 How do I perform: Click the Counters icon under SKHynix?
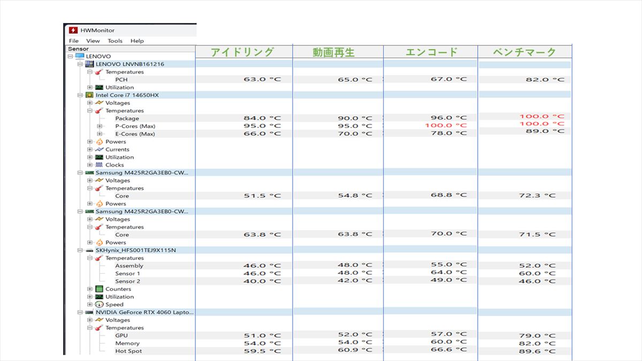click(99, 289)
